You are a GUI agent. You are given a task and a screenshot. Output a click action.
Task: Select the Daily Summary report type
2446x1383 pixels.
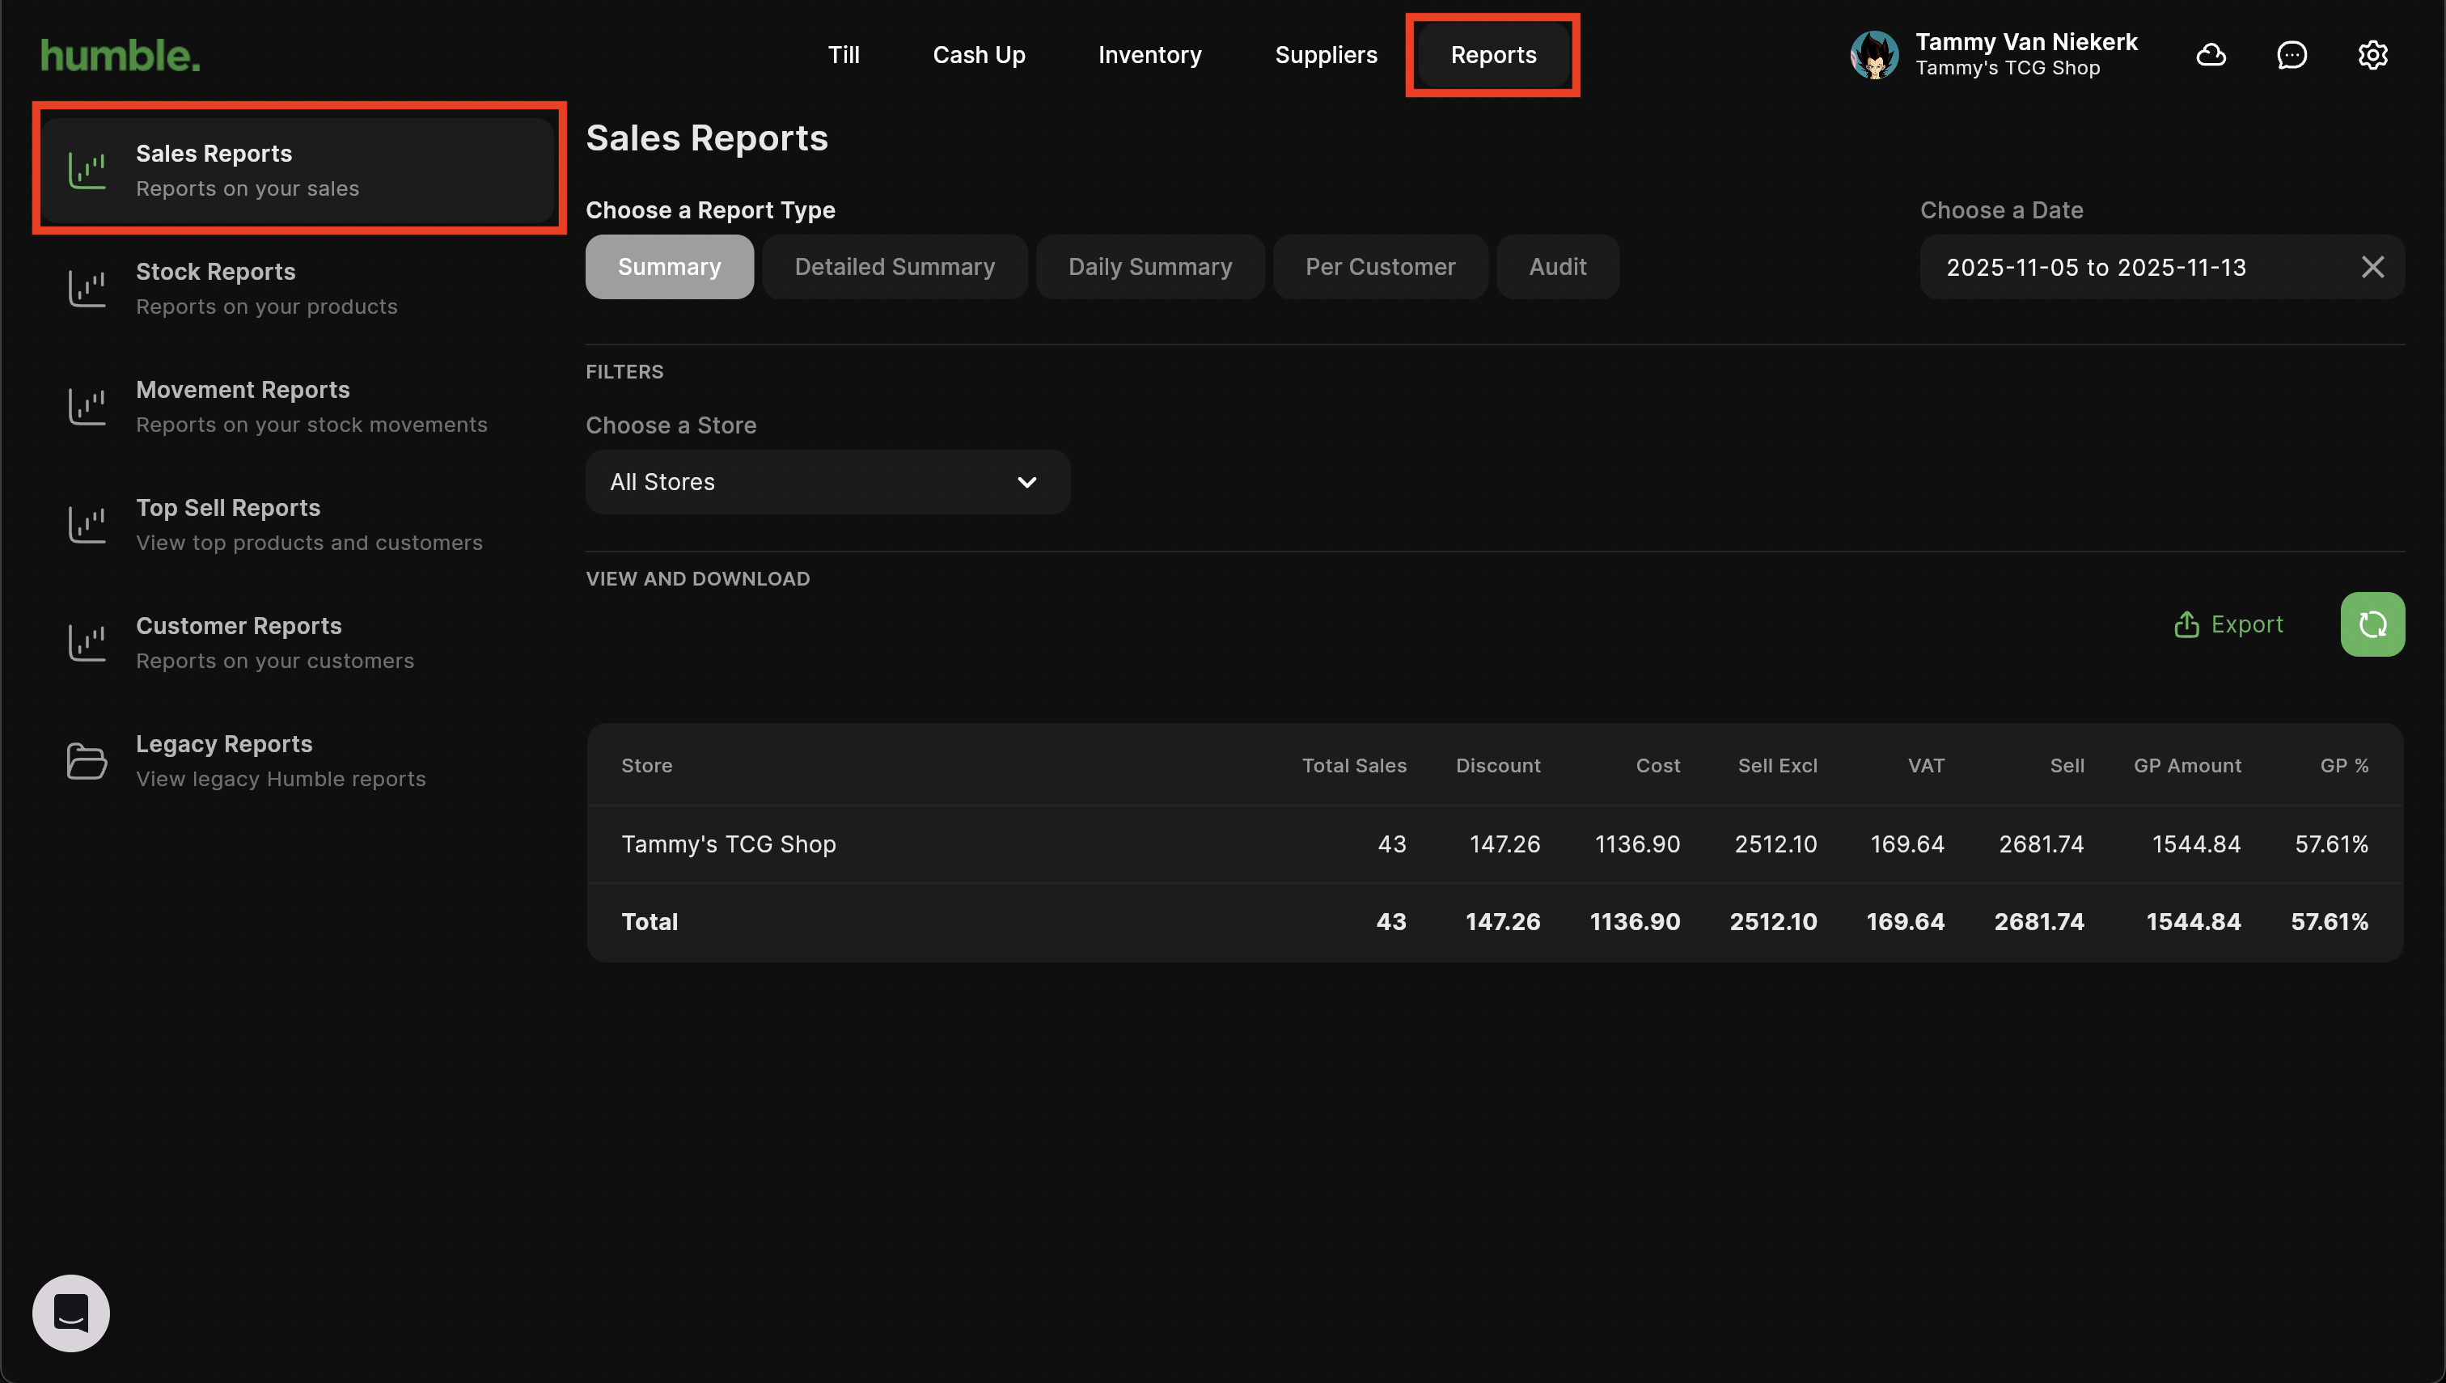click(1149, 267)
